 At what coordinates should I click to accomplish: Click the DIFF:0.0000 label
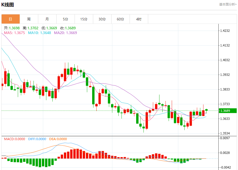37,139
